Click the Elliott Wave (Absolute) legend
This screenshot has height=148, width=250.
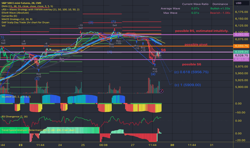pyautogui.click(x=15, y=13)
